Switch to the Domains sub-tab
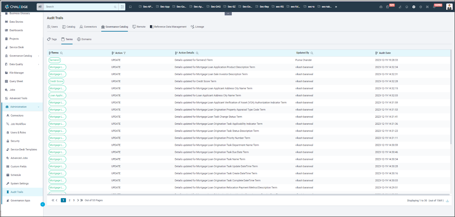 [84, 39]
